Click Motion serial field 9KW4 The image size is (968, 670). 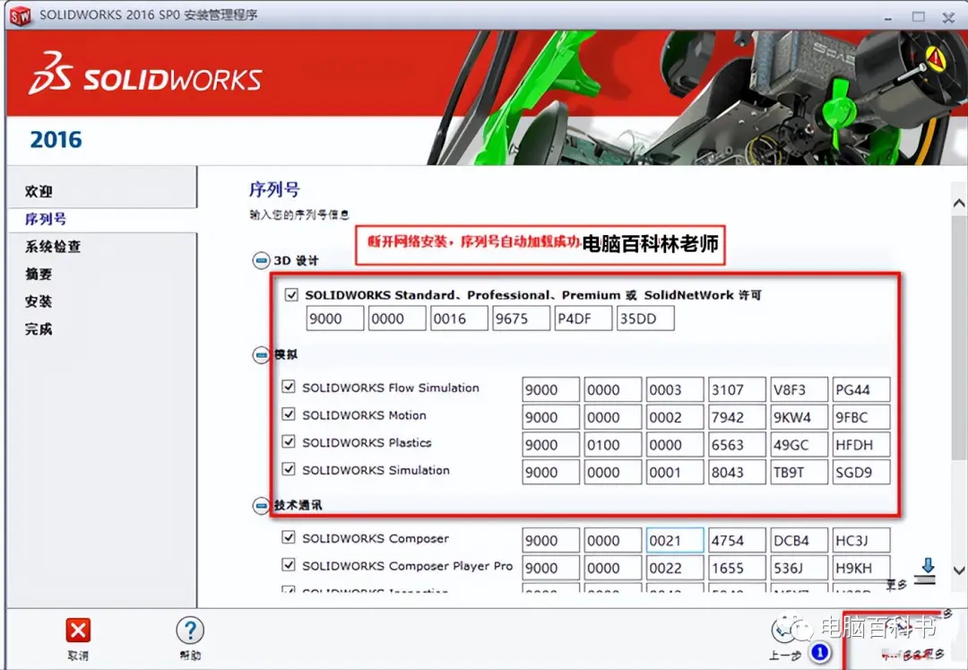click(x=799, y=417)
